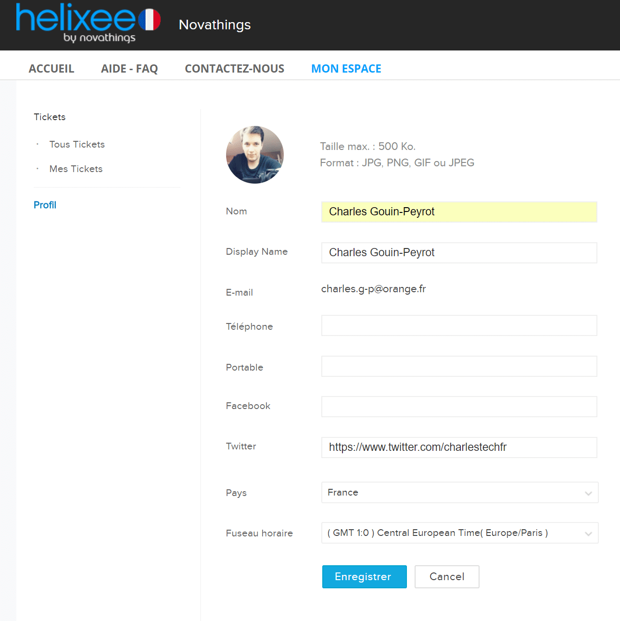620x621 pixels.
Task: Go to the ACCUEIL tab
Action: coord(51,69)
